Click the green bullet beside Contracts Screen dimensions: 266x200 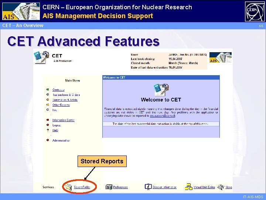point(48,90)
